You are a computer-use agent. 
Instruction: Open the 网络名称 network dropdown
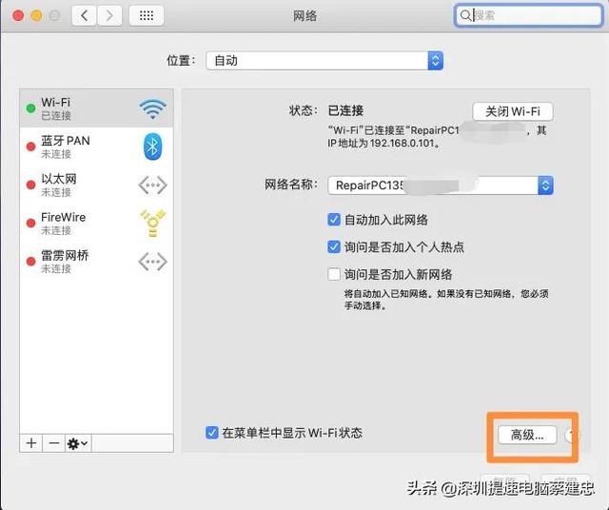pyautogui.click(x=441, y=186)
